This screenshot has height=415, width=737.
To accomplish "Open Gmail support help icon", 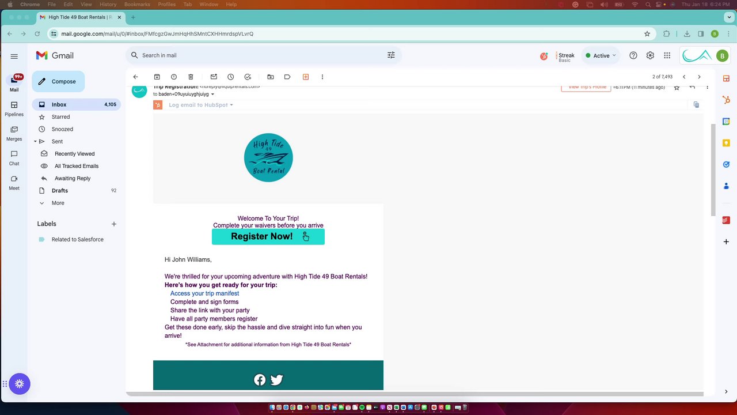I will click(633, 55).
